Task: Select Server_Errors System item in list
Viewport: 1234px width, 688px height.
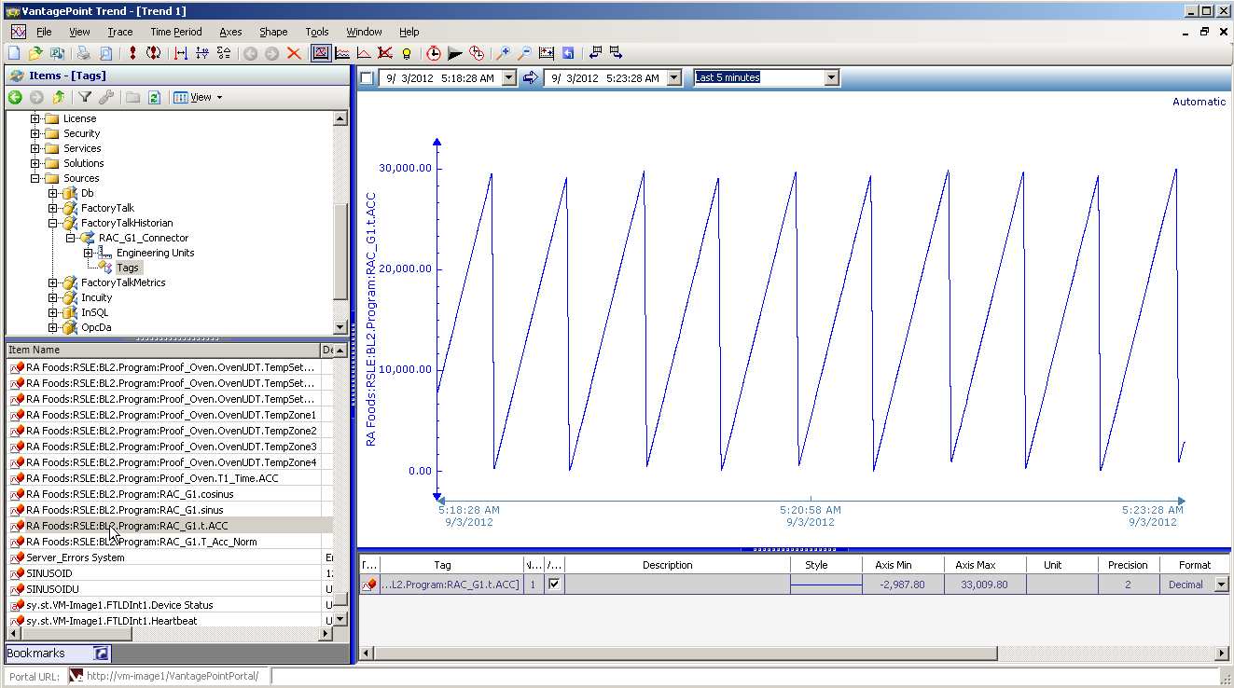Action: 75,557
